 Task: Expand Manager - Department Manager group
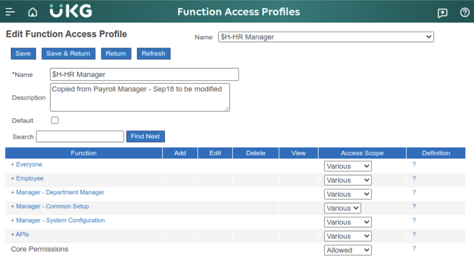coord(58,192)
